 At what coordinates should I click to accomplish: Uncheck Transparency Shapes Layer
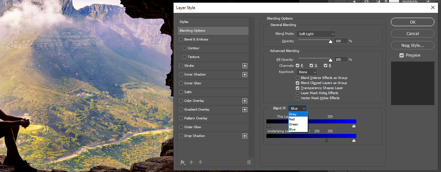click(x=297, y=88)
